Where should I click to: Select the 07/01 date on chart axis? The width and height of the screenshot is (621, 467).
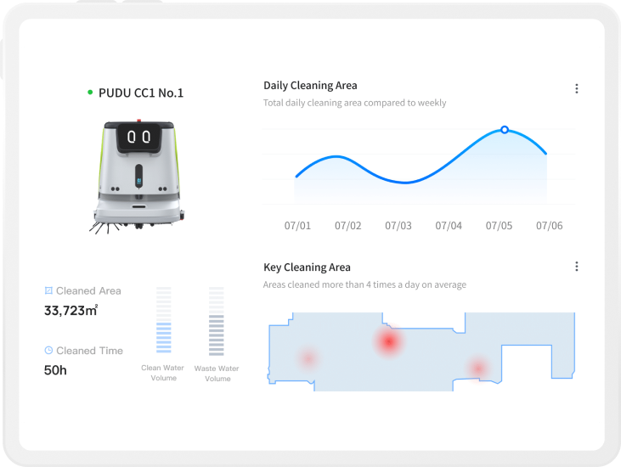tap(297, 226)
